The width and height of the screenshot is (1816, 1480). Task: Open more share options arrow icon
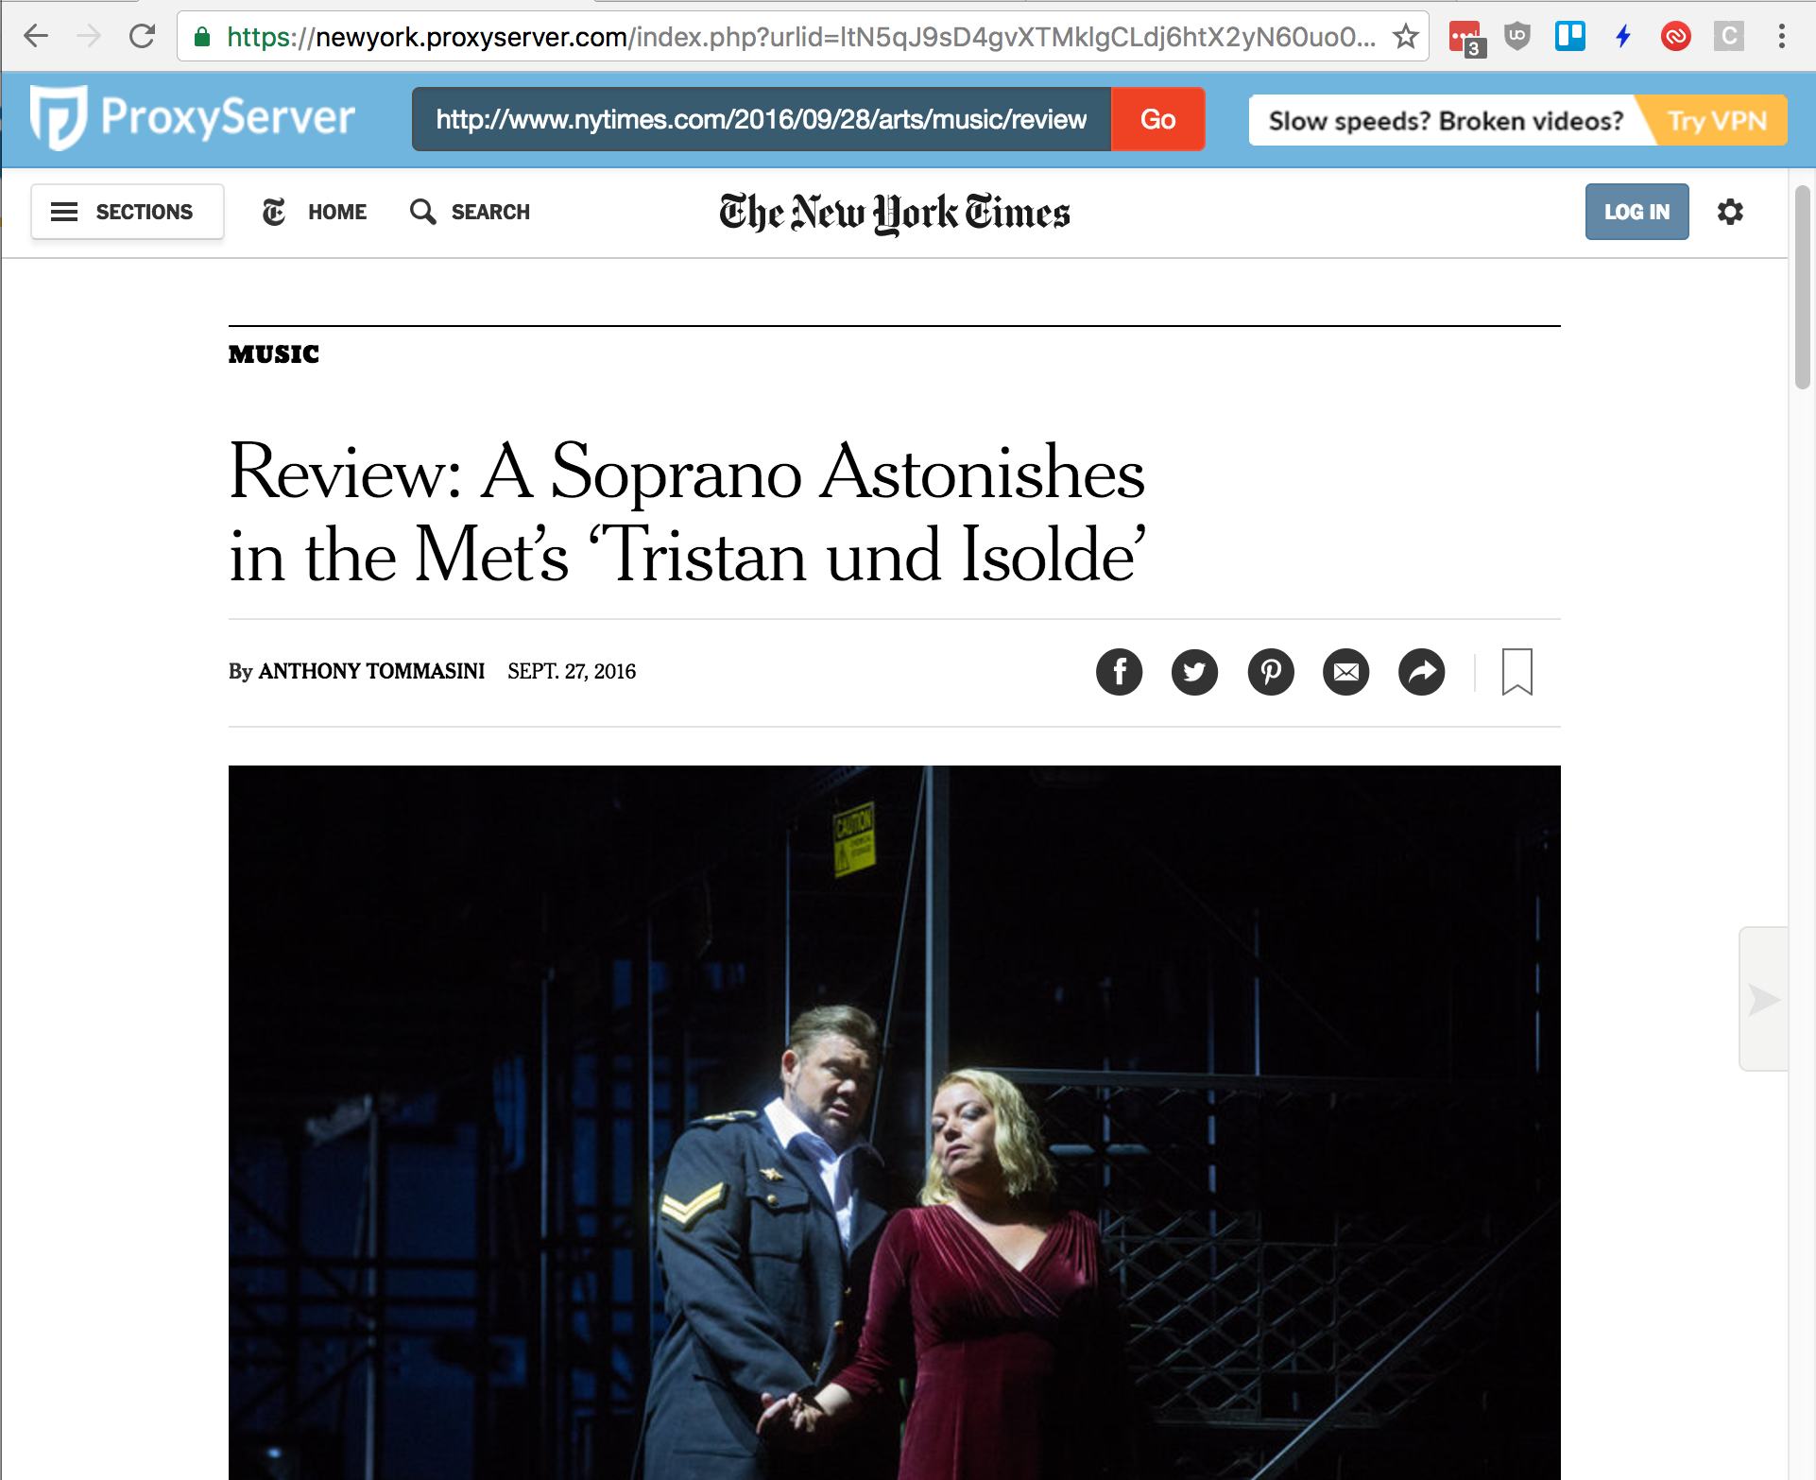pyautogui.click(x=1422, y=672)
